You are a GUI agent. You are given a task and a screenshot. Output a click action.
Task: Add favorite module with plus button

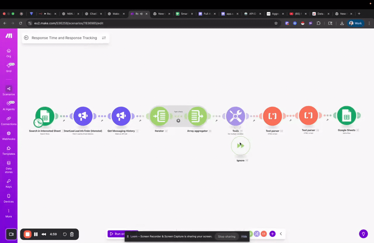coord(272,234)
